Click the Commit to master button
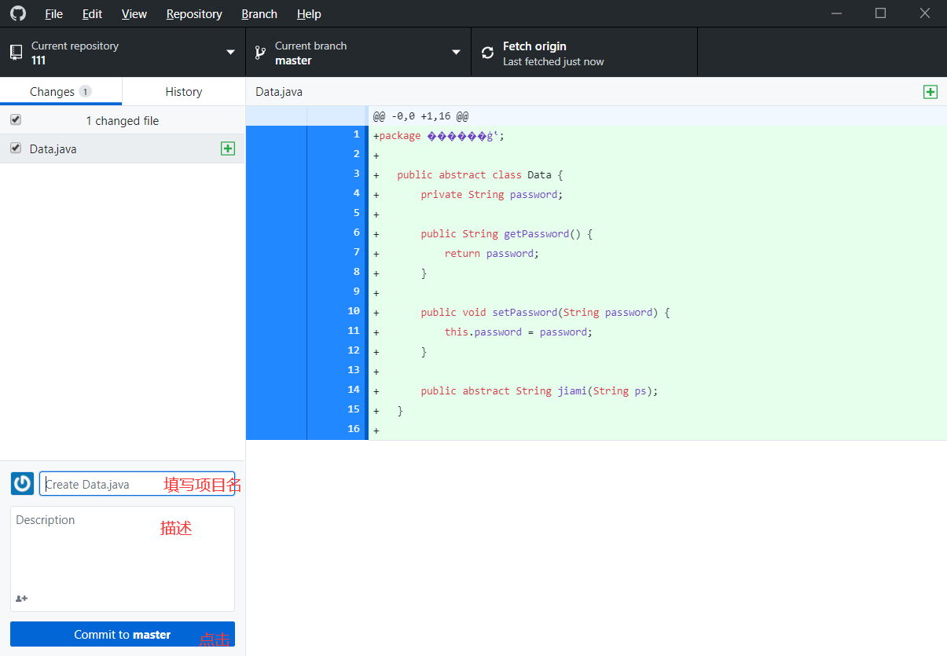The image size is (947, 656). [122, 634]
